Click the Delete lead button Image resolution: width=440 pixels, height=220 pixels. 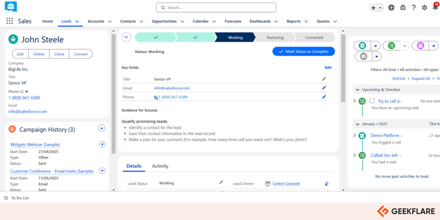(39, 54)
